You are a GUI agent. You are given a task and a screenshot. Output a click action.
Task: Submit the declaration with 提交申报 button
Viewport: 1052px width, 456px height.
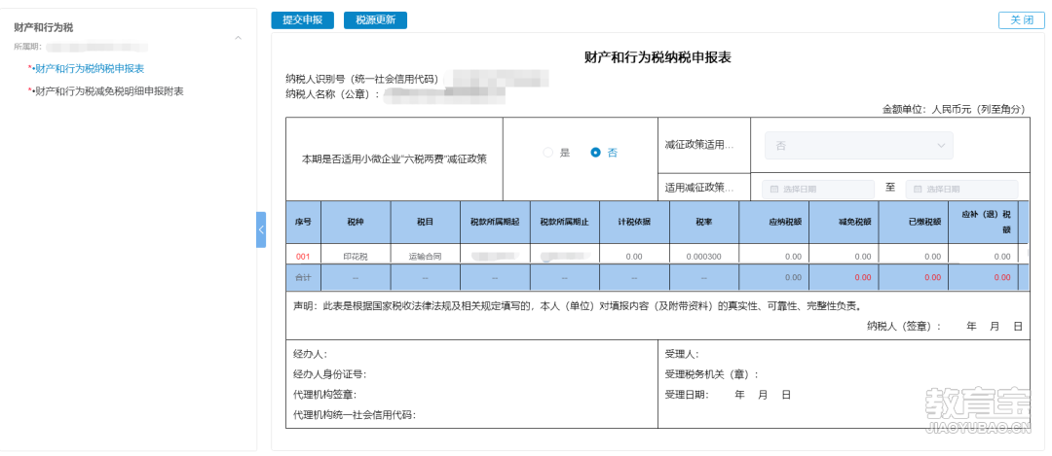[302, 20]
